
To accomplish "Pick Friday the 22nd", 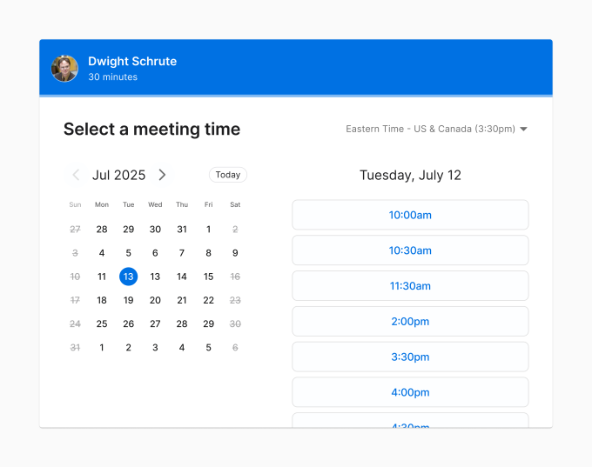I will [208, 300].
